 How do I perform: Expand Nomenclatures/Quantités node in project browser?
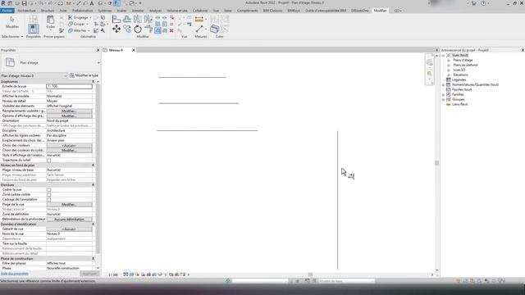(x=443, y=85)
